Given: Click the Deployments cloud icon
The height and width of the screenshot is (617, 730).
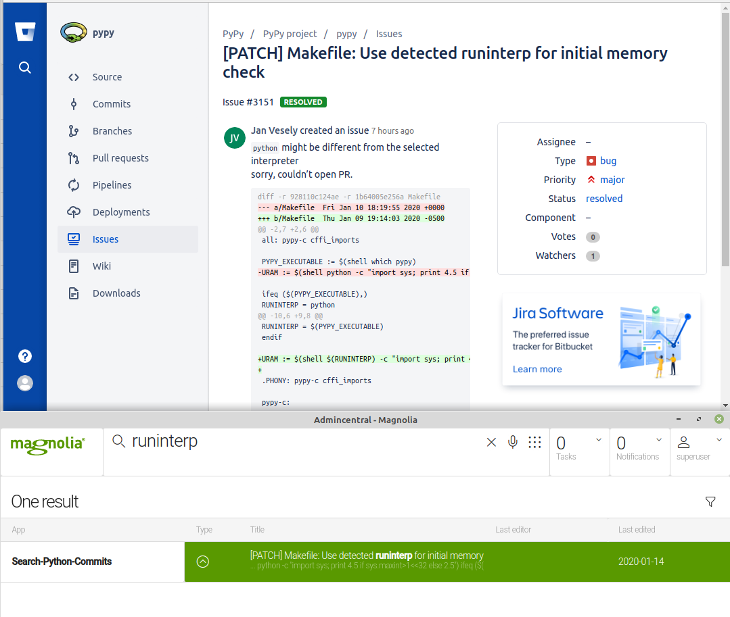Looking at the screenshot, I should click(x=74, y=212).
